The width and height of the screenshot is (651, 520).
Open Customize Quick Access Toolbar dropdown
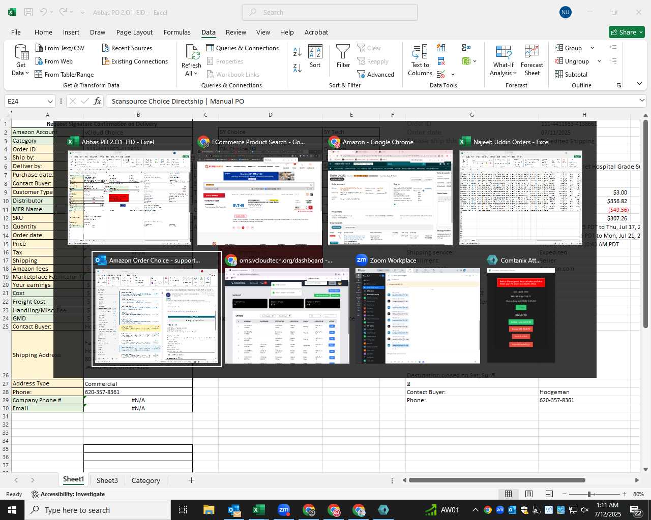pos(82,12)
